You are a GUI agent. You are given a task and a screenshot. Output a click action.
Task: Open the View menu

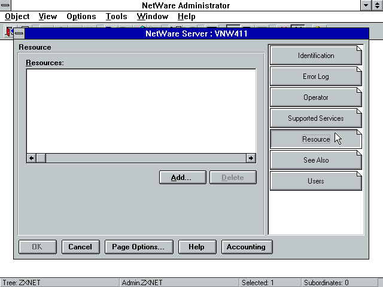[48, 17]
